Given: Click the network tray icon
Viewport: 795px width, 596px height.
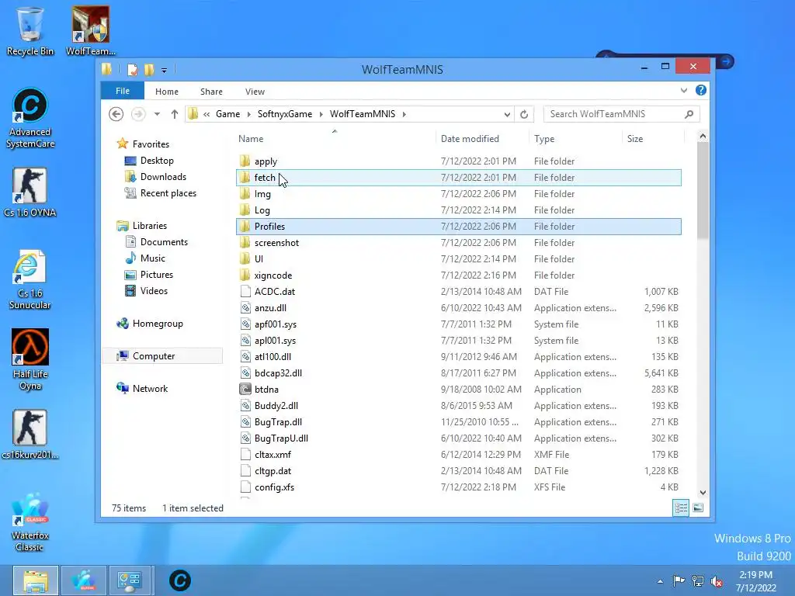Looking at the screenshot, I should point(698,580).
